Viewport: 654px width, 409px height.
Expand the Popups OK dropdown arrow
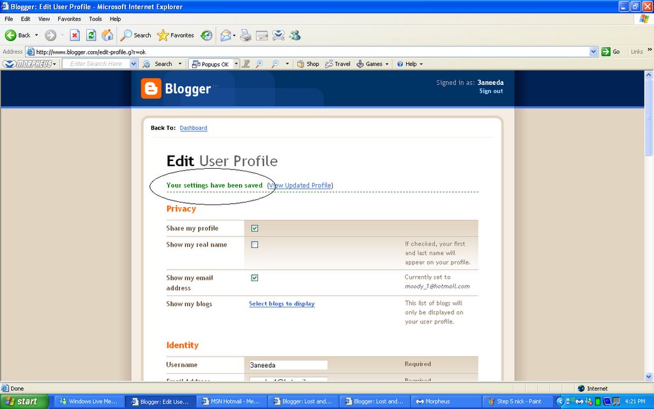236,64
